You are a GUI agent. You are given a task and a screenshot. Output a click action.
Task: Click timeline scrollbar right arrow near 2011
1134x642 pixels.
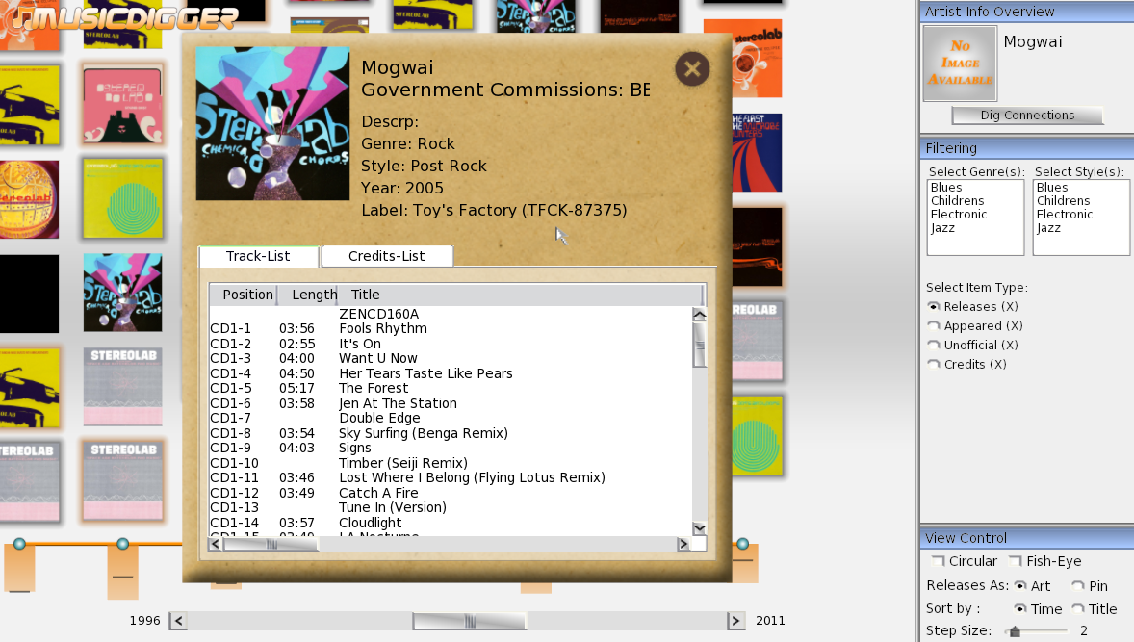coord(735,621)
